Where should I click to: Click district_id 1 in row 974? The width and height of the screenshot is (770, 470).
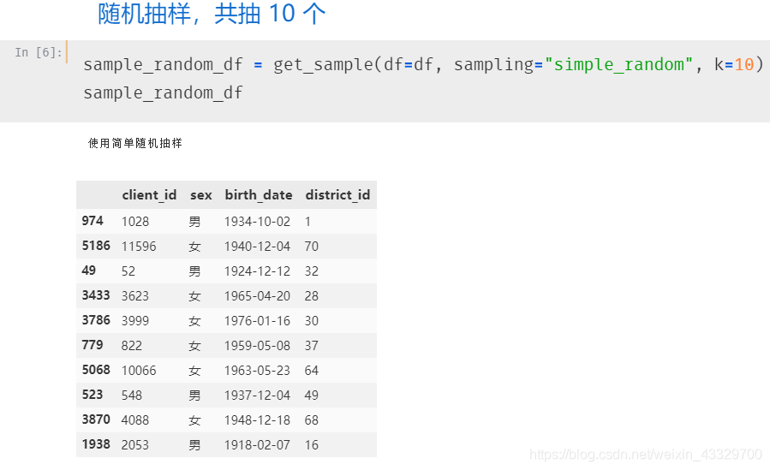(x=307, y=221)
